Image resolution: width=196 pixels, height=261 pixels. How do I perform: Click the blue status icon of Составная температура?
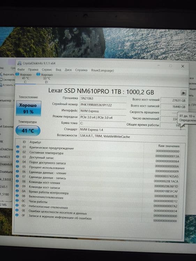click(18, 152)
